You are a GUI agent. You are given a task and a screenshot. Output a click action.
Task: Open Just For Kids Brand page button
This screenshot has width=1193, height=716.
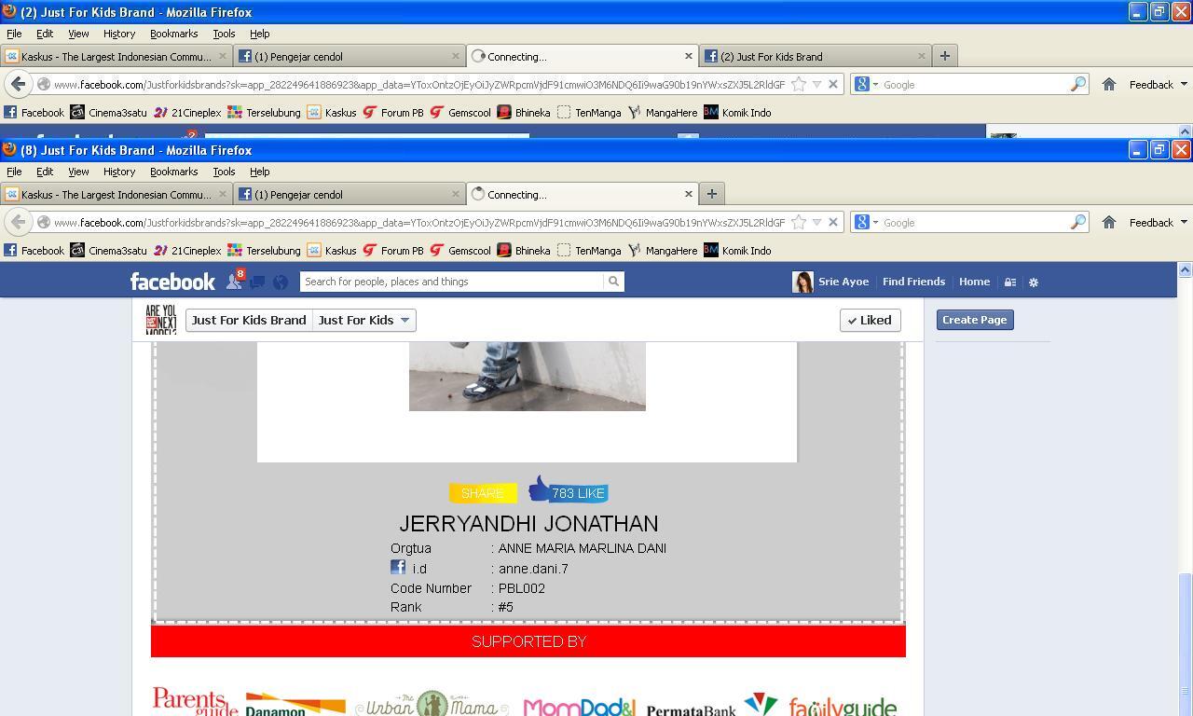coord(249,320)
